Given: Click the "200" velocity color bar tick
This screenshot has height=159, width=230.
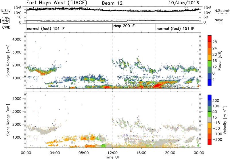Looking at the screenshot, I should (x=216, y=100).
